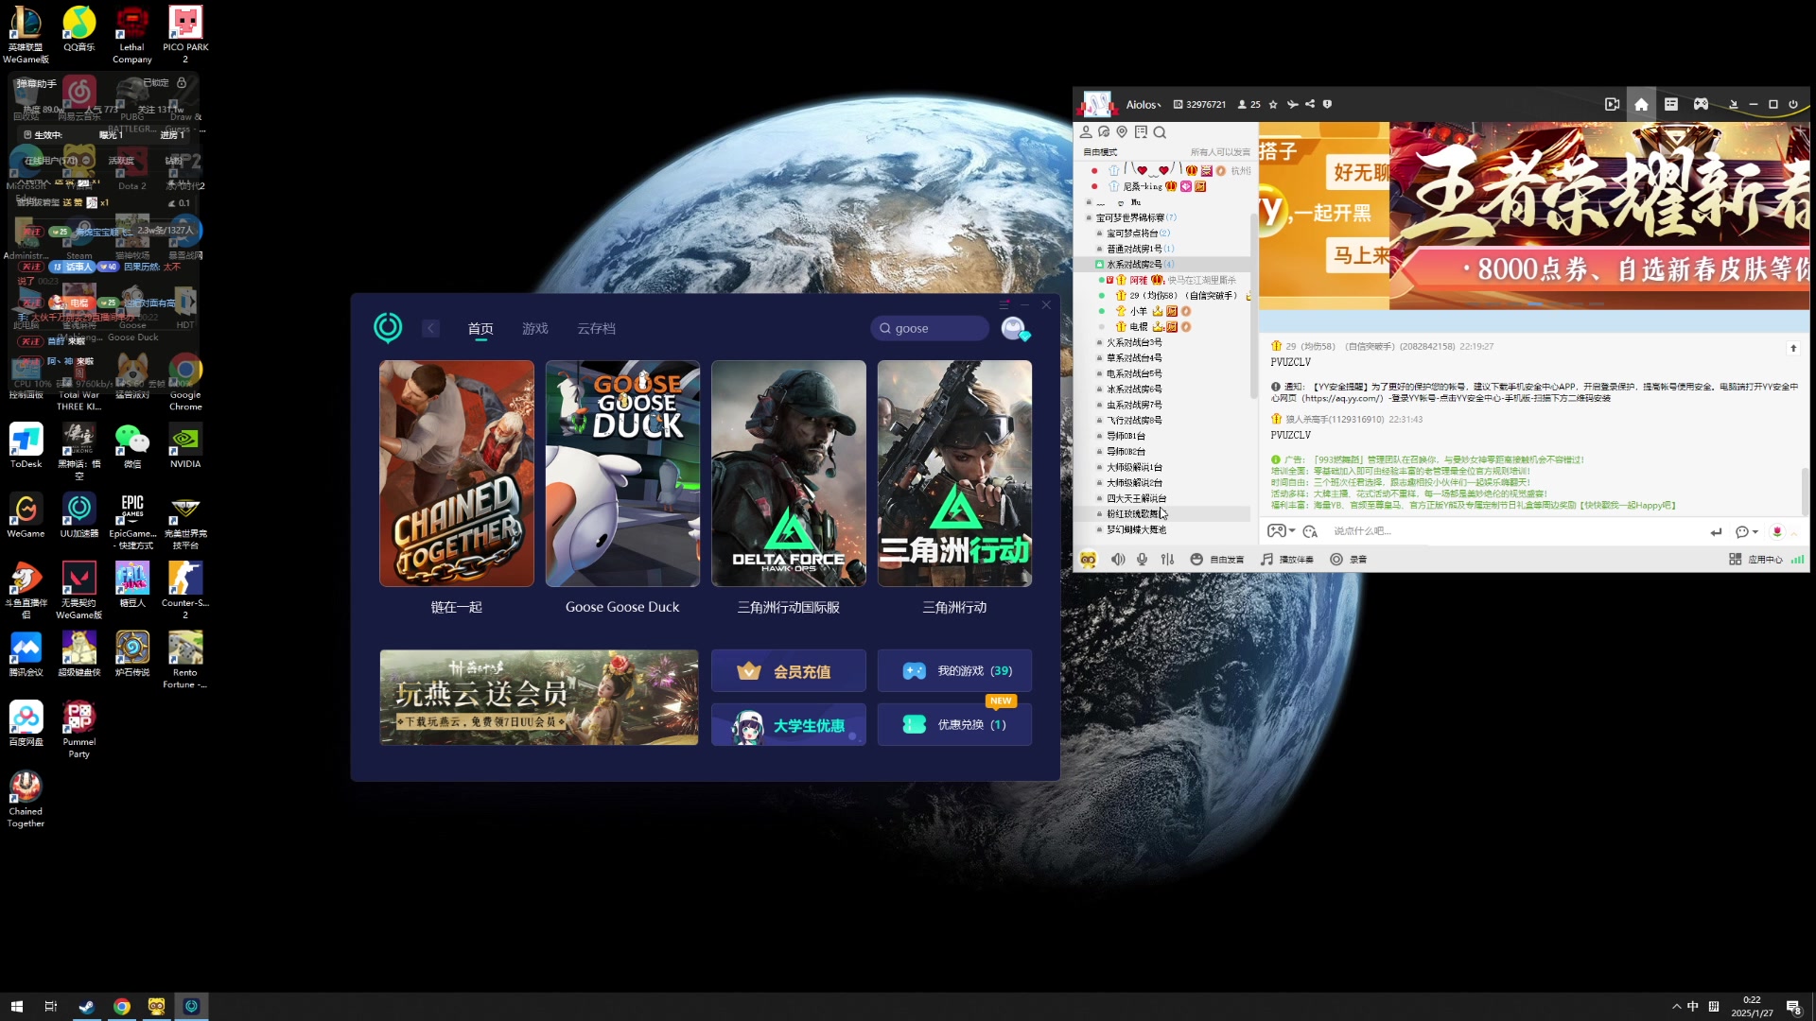Expand the Aiolos channel name dropdown
The image size is (1816, 1021).
[1144, 104]
